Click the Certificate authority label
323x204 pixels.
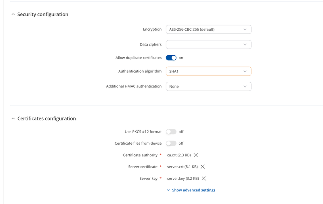point(140,155)
